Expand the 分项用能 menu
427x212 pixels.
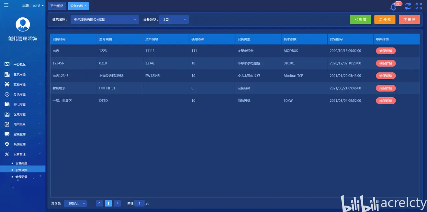coord(39,94)
